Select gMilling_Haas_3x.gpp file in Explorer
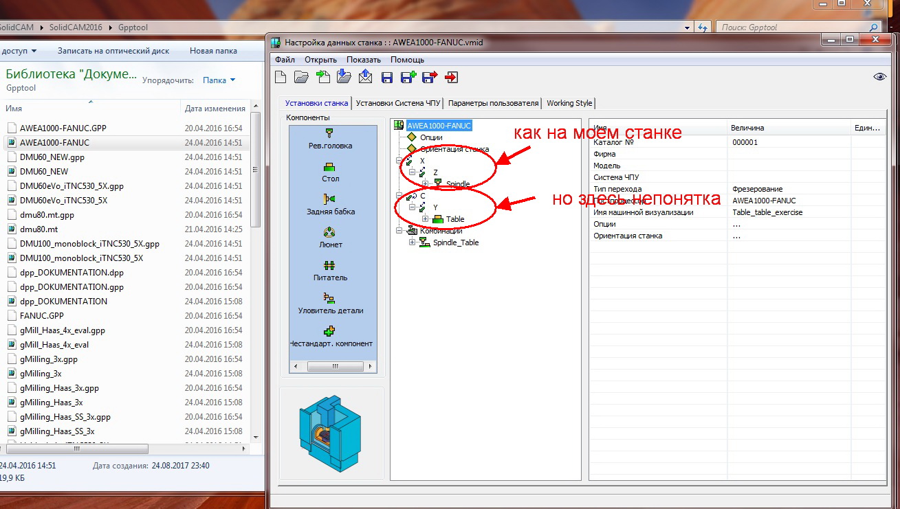This screenshot has width=900, height=509. (59, 388)
